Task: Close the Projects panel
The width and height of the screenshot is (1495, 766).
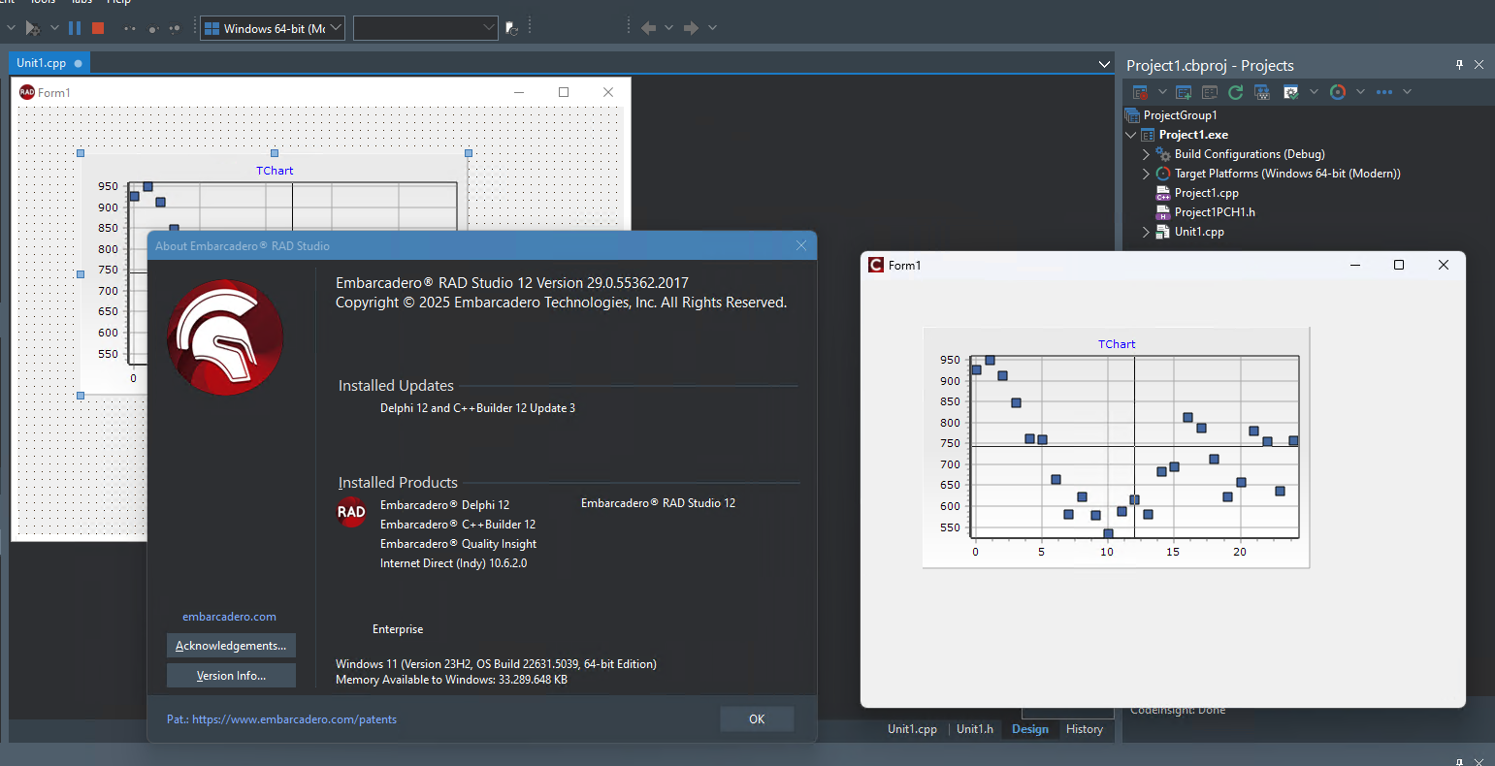Action: pos(1479,65)
